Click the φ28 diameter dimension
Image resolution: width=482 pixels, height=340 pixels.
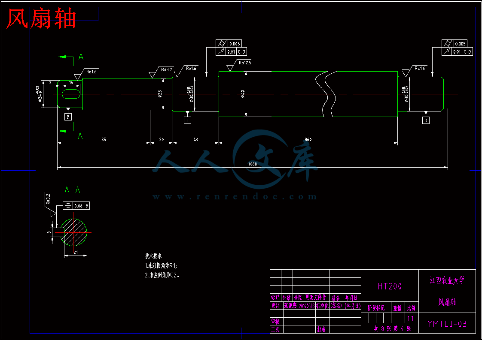point(160,94)
